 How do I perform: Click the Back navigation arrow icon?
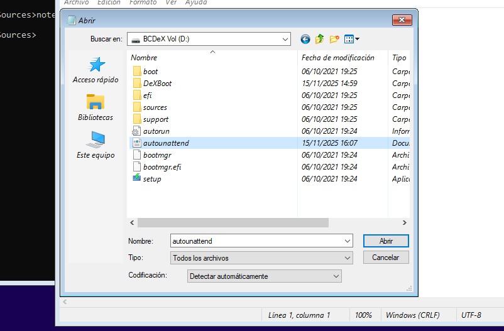(x=305, y=39)
